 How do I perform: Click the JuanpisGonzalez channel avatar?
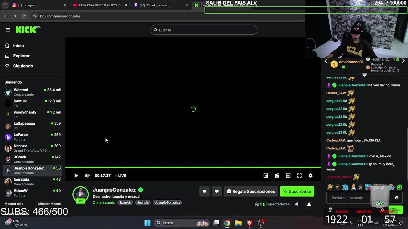click(80, 194)
